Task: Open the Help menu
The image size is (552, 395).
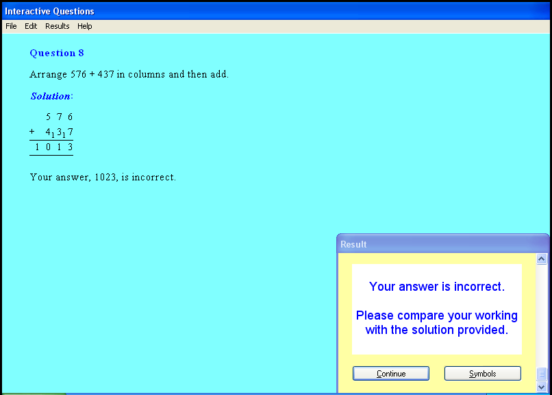Action: pos(84,26)
